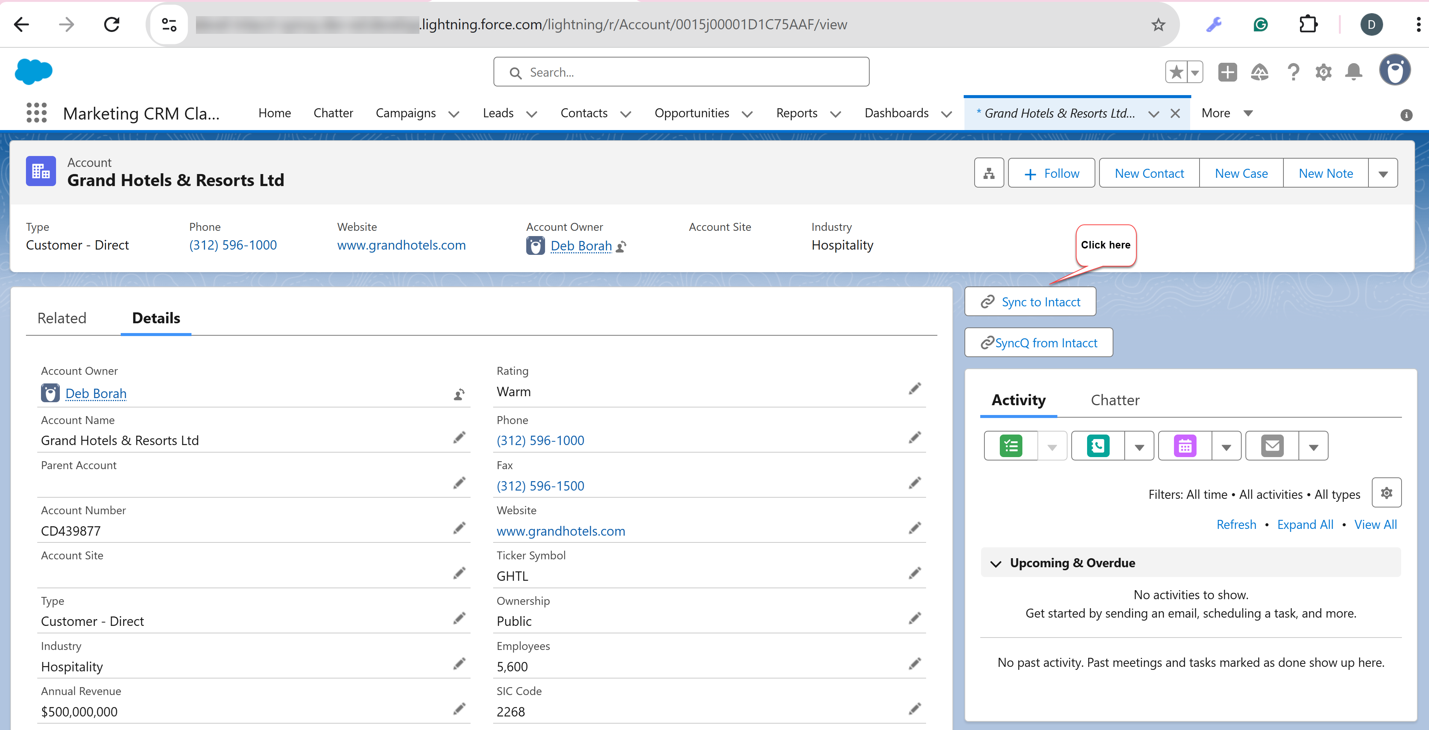Image resolution: width=1429 pixels, height=730 pixels.
Task: Edit the Fax field pencil icon
Action: pos(915,483)
